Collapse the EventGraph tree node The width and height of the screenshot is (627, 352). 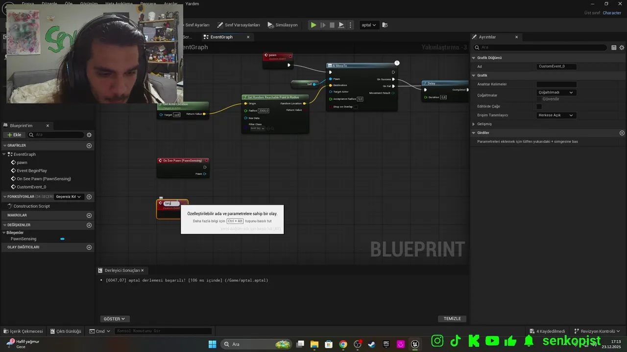[x=4, y=154]
